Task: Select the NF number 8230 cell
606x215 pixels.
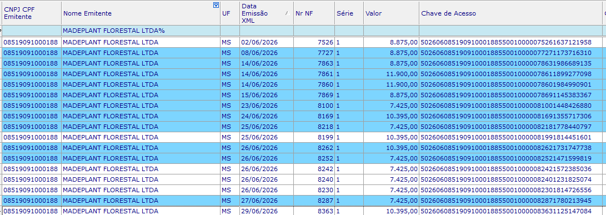Action: tap(314, 190)
